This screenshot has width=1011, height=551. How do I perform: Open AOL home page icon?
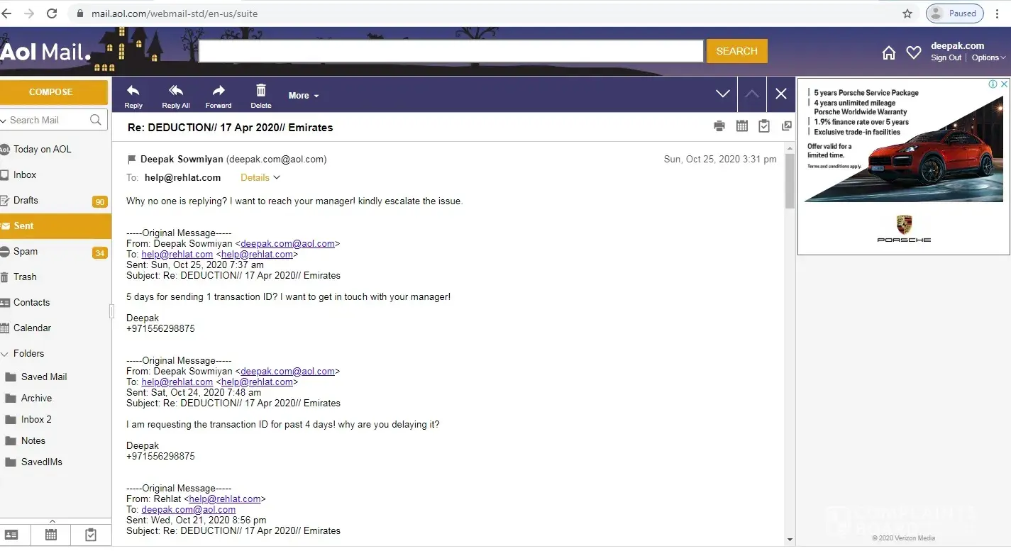888,52
